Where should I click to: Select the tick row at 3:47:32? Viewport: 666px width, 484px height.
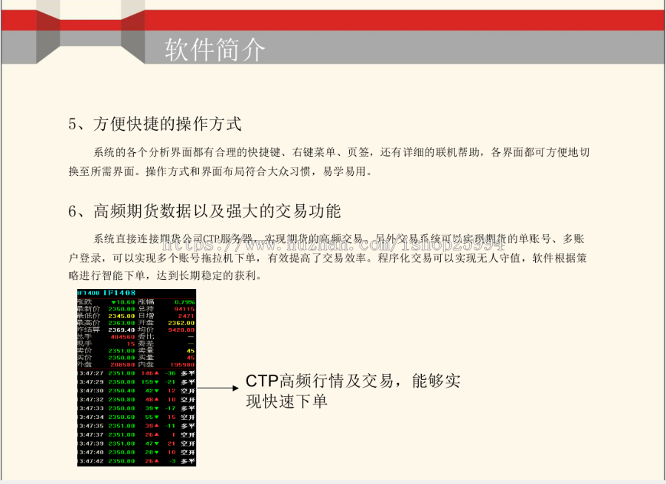click(x=136, y=400)
